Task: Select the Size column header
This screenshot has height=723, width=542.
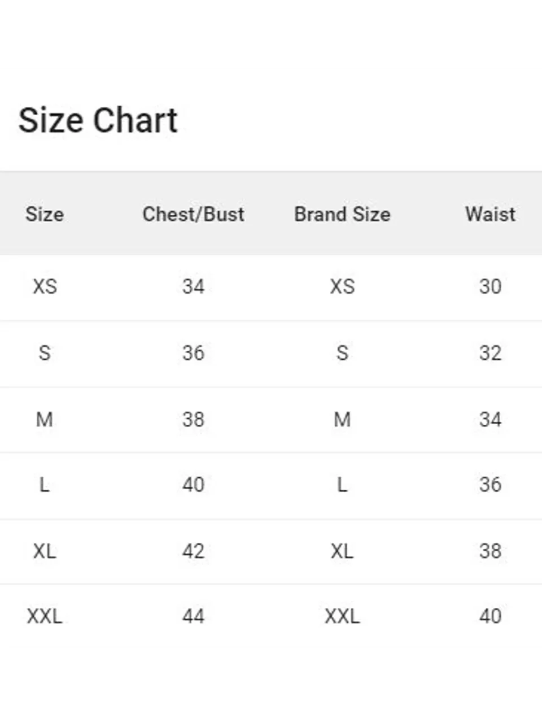Action: (45, 214)
